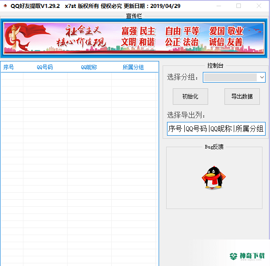Sort by 序号 column header

pyautogui.click(x=12, y=67)
